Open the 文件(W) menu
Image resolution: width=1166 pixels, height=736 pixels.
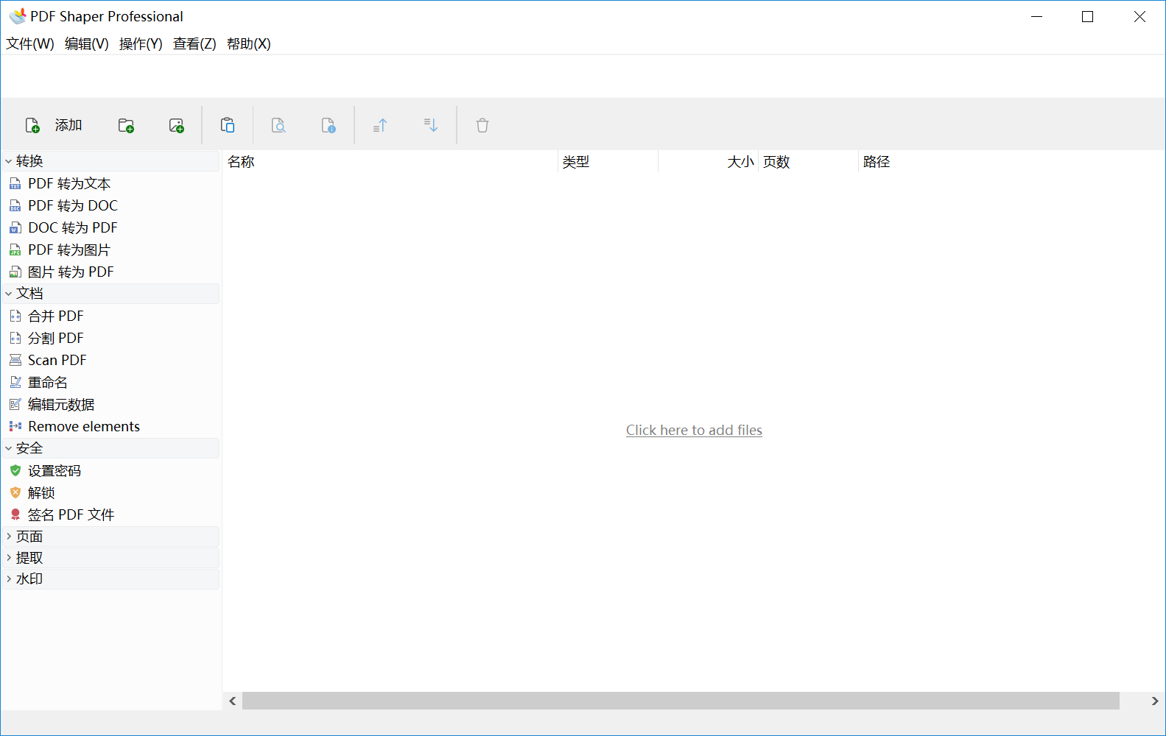(30, 44)
